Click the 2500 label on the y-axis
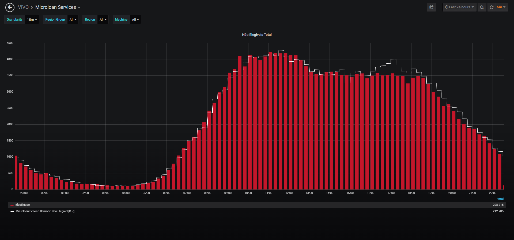This screenshot has height=240, width=514. [x=10, y=108]
